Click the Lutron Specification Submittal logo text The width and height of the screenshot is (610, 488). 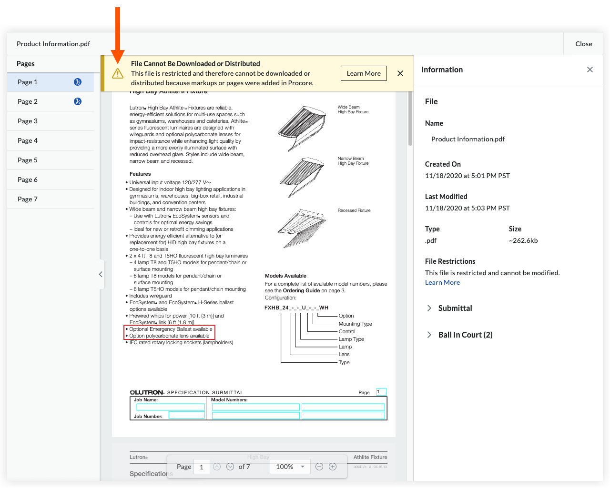186,392
